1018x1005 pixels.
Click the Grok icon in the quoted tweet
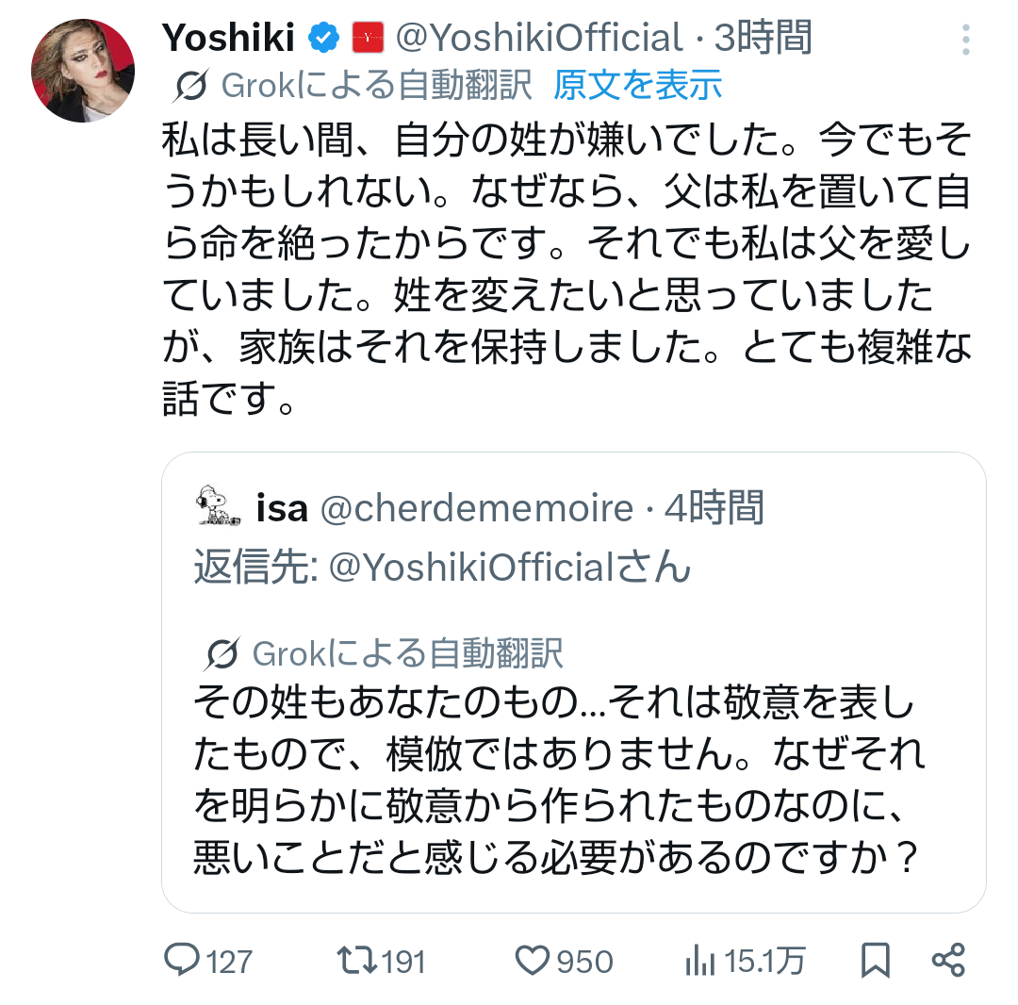(x=222, y=653)
